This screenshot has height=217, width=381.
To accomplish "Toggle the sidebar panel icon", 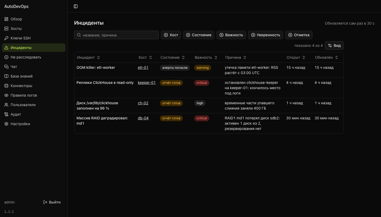I will (x=76, y=6).
